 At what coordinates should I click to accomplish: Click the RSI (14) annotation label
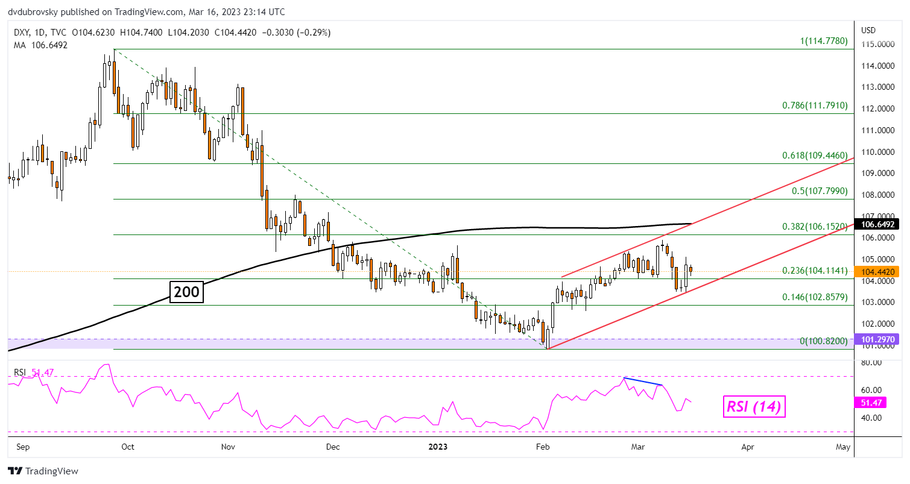click(754, 407)
